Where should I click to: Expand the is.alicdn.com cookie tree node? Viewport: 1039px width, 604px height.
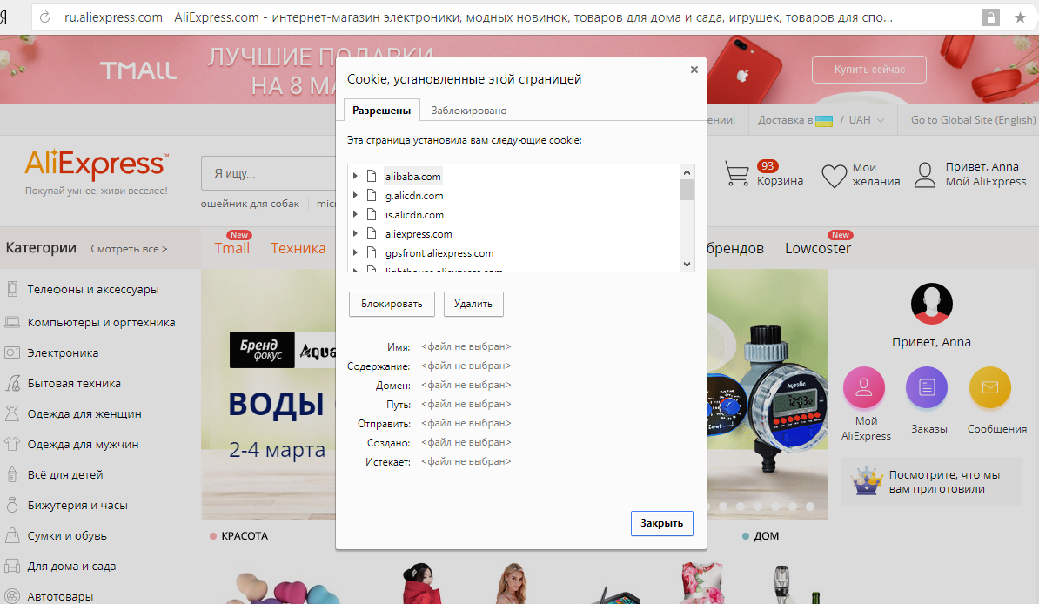click(x=355, y=214)
